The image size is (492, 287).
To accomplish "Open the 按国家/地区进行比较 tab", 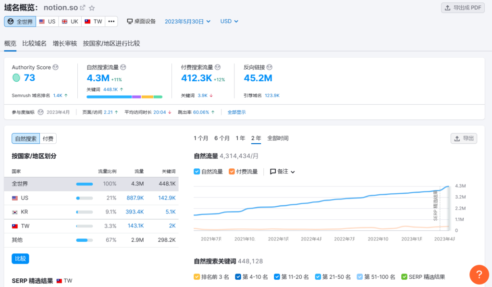I will click(111, 43).
